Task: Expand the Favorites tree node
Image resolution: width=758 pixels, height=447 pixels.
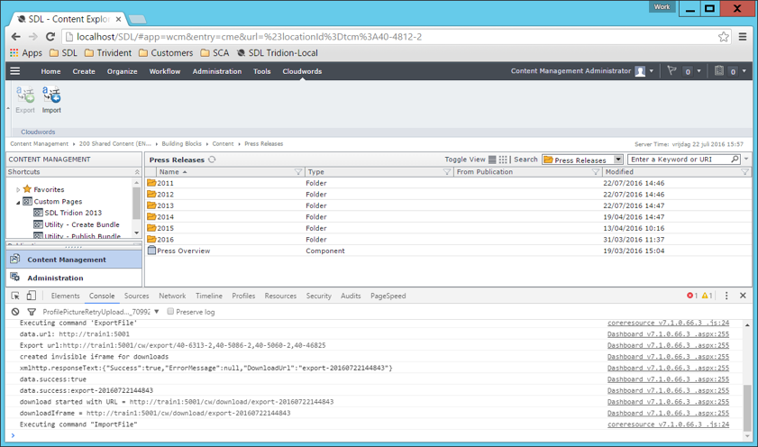Action: click(18, 190)
